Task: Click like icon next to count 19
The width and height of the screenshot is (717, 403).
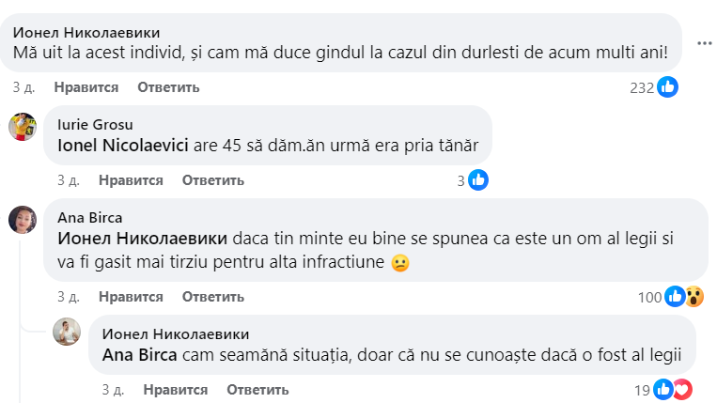Action: pyautogui.click(x=662, y=389)
